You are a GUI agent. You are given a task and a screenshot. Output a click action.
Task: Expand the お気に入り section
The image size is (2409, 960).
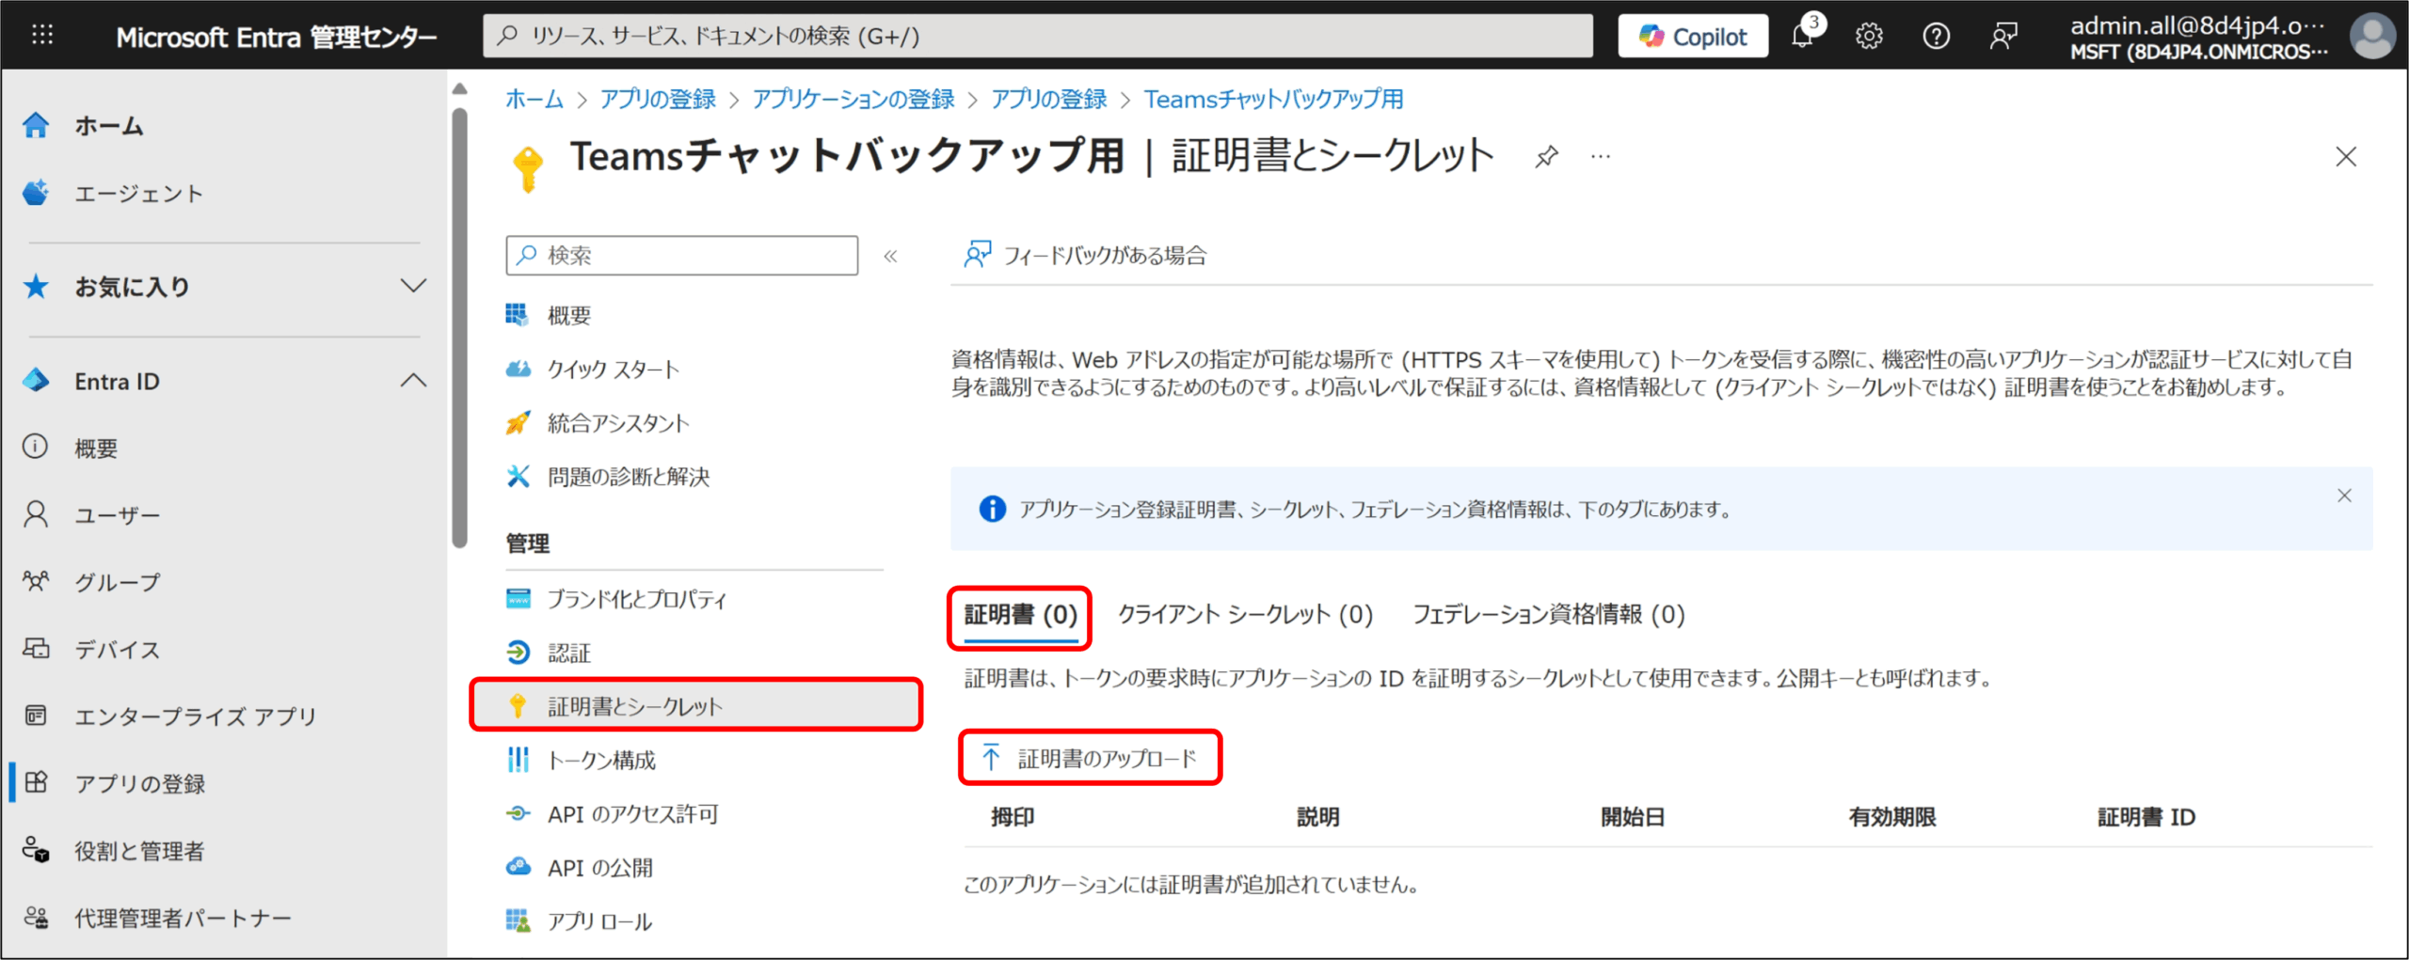413,286
